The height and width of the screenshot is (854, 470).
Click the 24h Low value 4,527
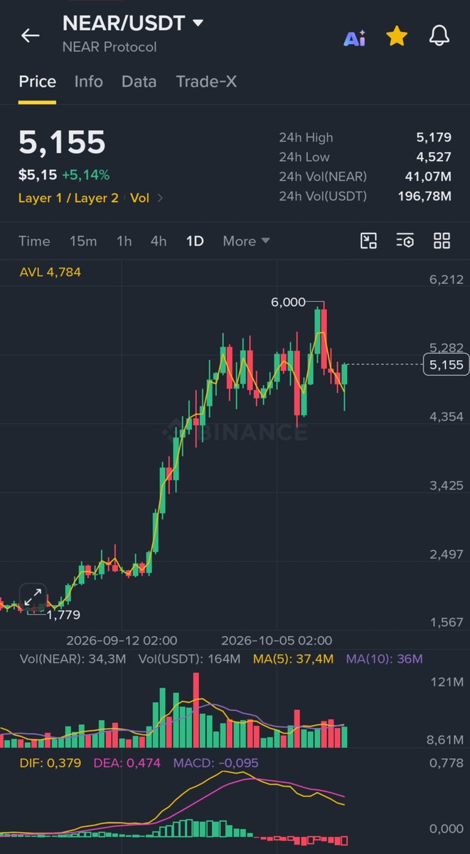(434, 157)
